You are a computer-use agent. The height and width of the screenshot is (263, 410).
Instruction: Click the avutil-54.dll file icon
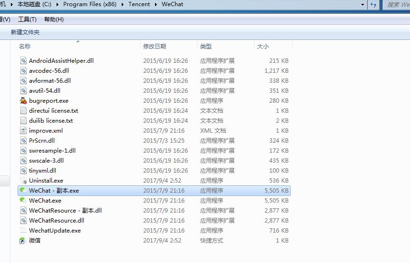tap(23, 90)
